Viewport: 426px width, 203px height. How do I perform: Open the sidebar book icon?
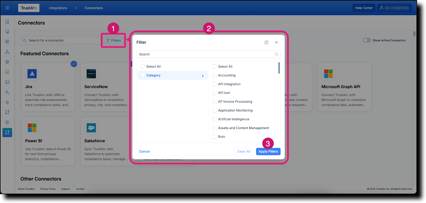(x=7, y=42)
